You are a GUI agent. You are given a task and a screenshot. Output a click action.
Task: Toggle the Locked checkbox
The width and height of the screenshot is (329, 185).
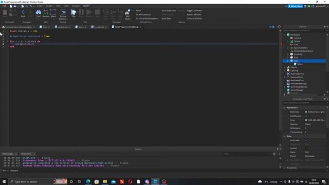[x=306, y=149]
